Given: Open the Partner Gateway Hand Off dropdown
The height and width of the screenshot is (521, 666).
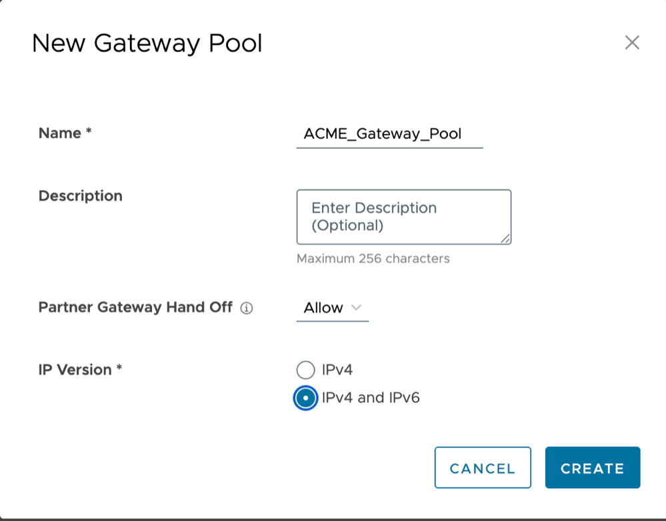Looking at the screenshot, I should pyautogui.click(x=333, y=308).
